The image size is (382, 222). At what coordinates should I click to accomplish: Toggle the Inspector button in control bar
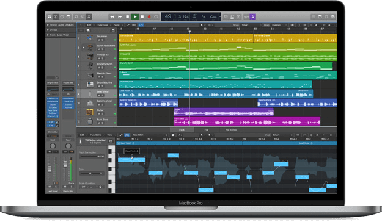pyautogui.click(x=56, y=17)
